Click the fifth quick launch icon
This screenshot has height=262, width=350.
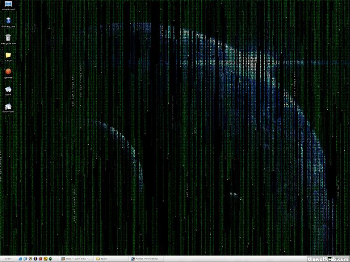tap(41, 259)
